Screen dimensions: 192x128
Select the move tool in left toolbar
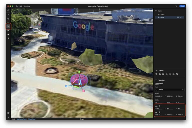click(x=8, y=19)
